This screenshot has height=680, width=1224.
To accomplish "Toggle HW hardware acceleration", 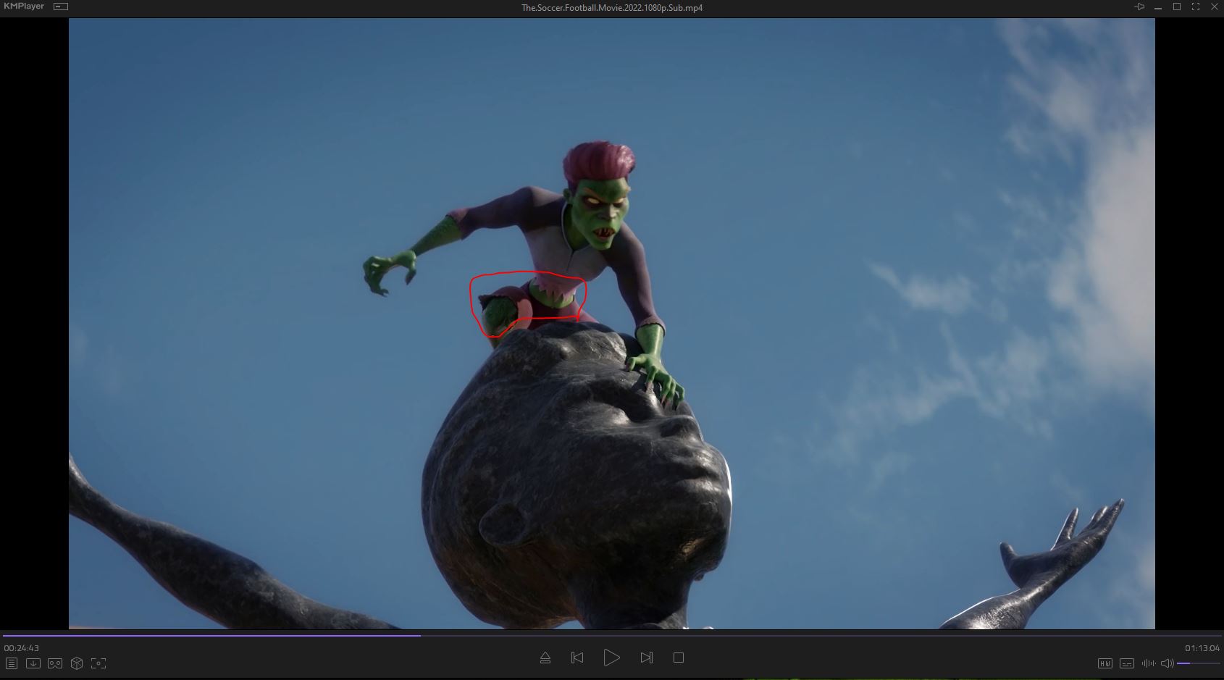I will coord(1105,663).
